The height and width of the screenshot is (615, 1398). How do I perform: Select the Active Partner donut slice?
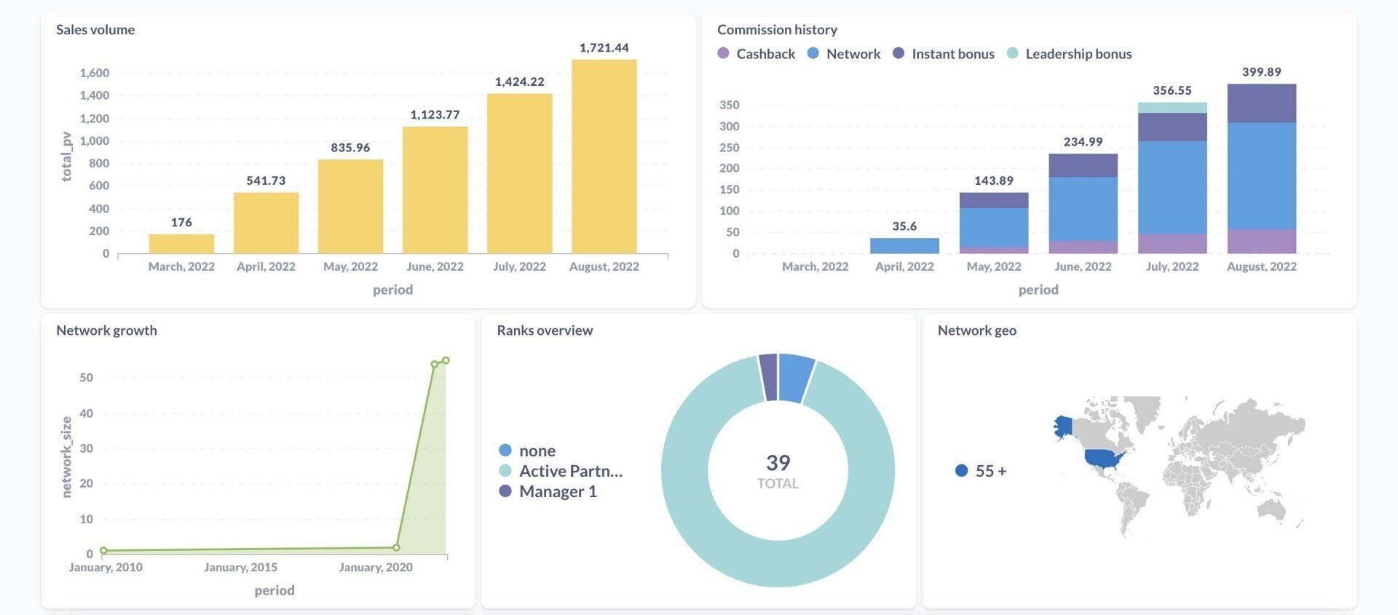point(778,564)
